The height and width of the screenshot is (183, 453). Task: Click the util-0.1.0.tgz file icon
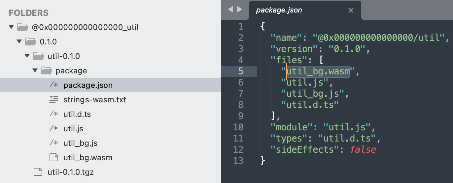38,172
